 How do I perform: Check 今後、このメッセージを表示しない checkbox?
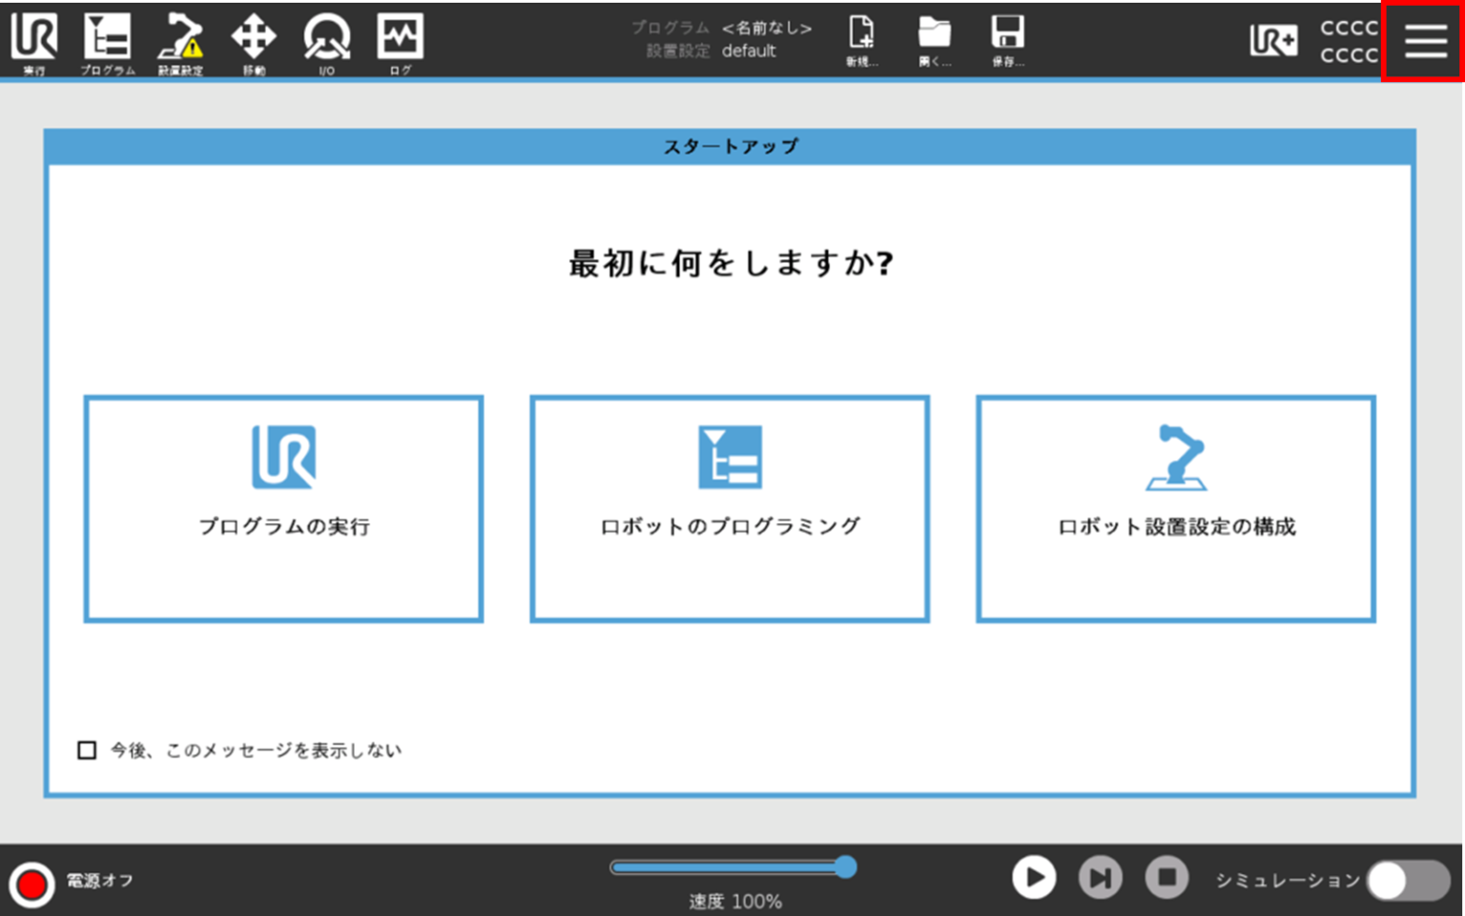pos(86,750)
